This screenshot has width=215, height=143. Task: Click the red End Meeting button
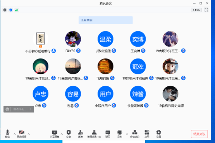[x=199, y=134]
